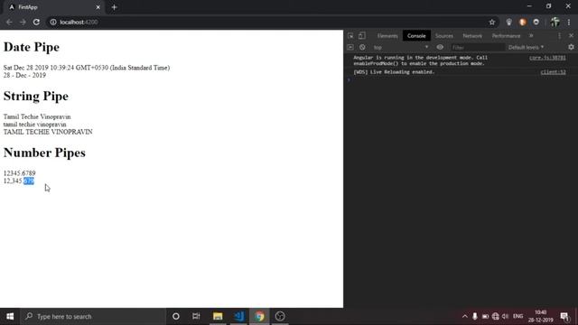Image resolution: width=578 pixels, height=325 pixels.
Task: Open the Windows Start menu
Action: pyautogui.click(x=10, y=316)
